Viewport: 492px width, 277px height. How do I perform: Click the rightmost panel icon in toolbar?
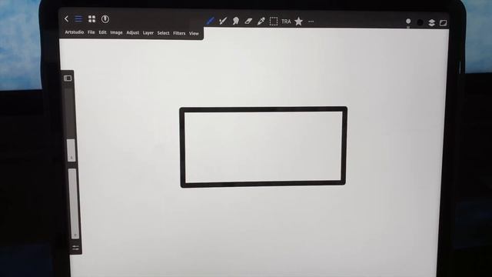coord(443,22)
